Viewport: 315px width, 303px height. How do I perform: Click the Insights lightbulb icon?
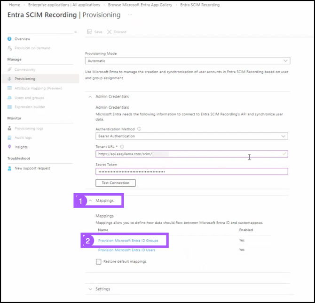(9, 147)
